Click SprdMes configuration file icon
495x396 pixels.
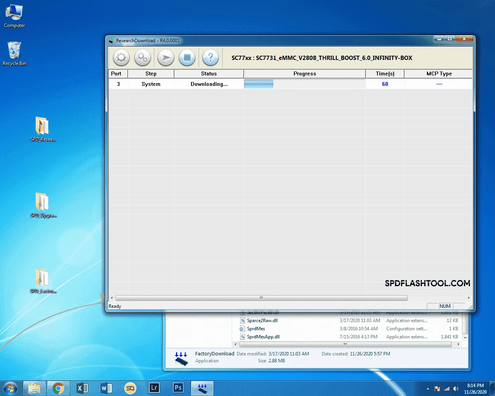pos(242,329)
